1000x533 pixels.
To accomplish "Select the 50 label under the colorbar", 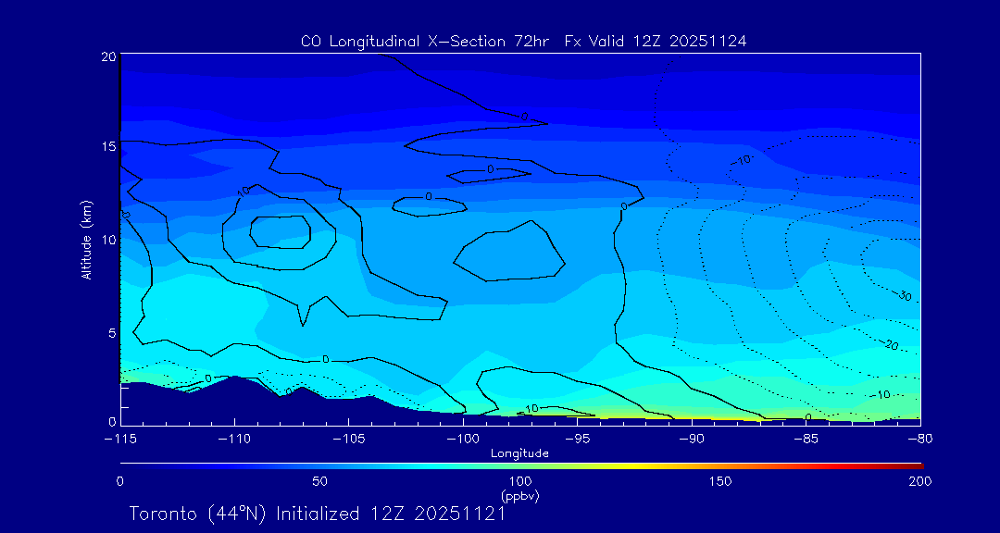I will click(319, 481).
